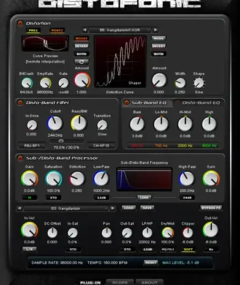This screenshot has width=240, height=285.
Task: Click the Curve Preview display
Action: [45, 44]
